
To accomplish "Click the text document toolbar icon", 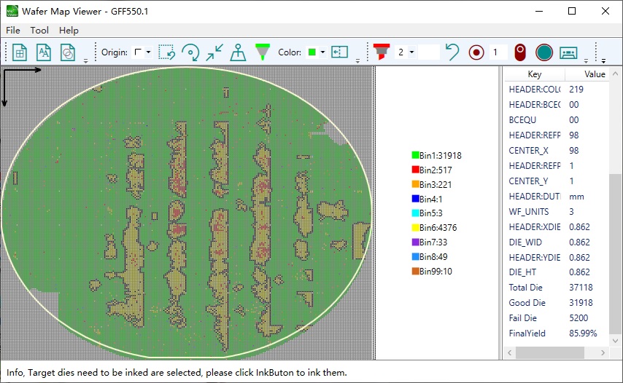I will [x=44, y=52].
